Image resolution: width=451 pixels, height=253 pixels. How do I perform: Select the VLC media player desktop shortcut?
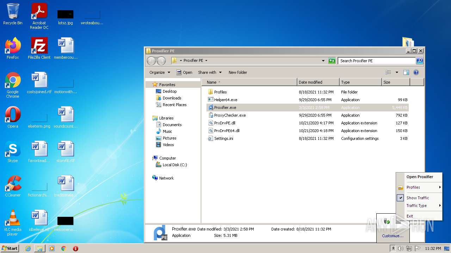(13, 223)
